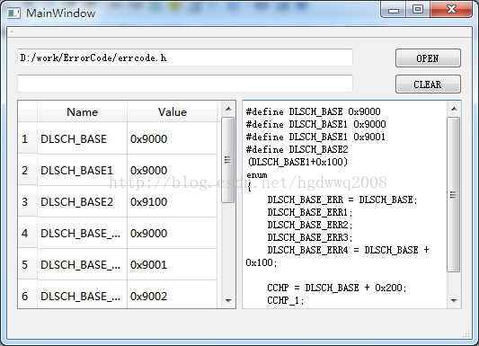Click table scrollbar up arrow
The image size is (479, 346).
click(228, 109)
